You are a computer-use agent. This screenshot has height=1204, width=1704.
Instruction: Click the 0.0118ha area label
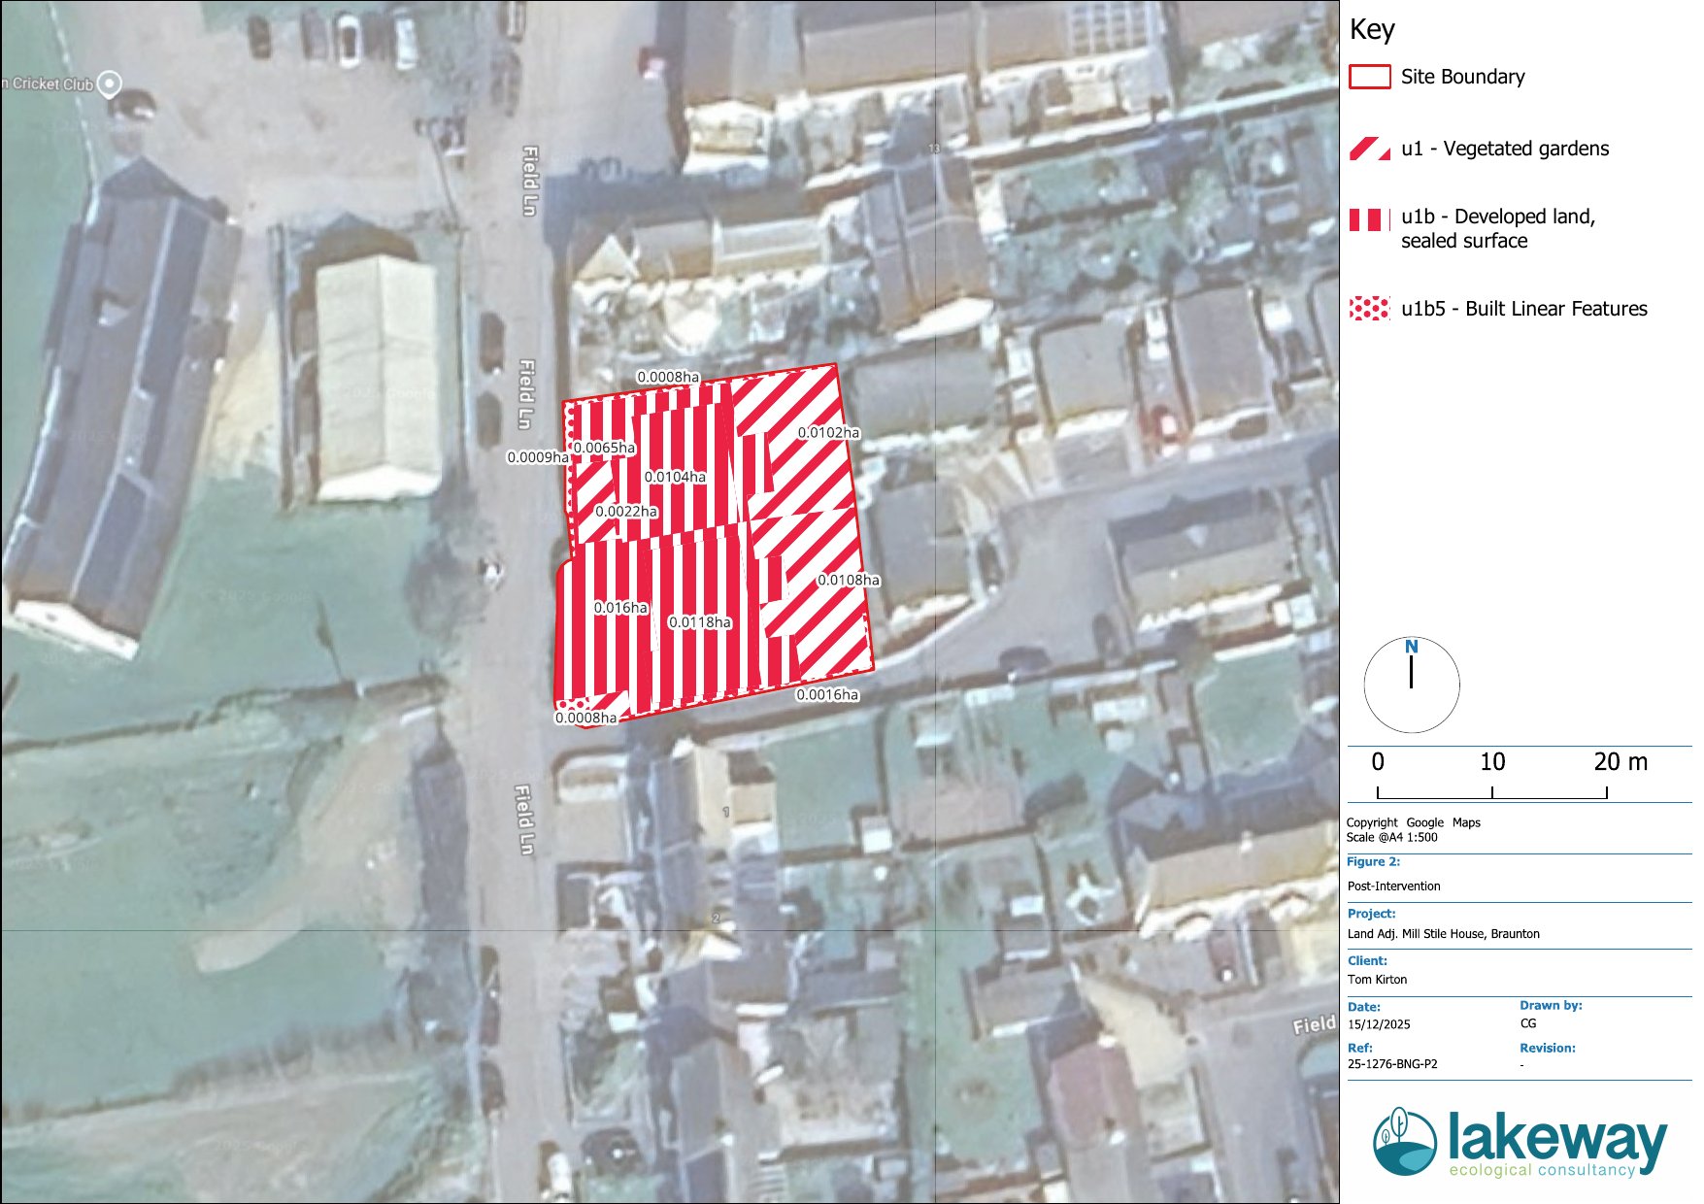point(700,621)
